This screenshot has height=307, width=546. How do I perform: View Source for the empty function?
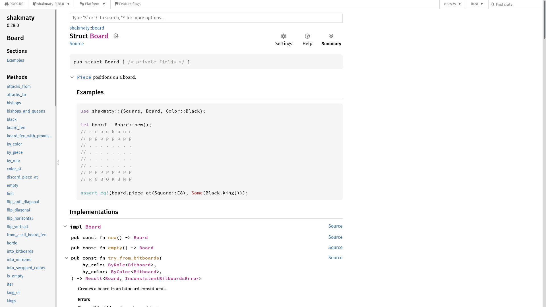coord(336,247)
